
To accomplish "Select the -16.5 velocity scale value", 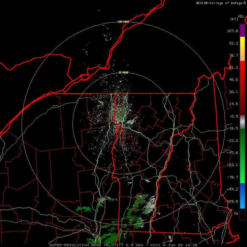I will (x=232, y=128).
